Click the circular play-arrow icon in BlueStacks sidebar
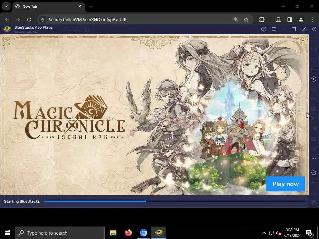This screenshot has height=239, width=319. coord(314,79)
